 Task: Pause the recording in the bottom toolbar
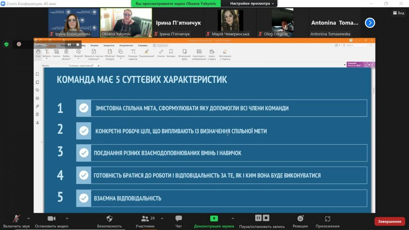click(258, 218)
